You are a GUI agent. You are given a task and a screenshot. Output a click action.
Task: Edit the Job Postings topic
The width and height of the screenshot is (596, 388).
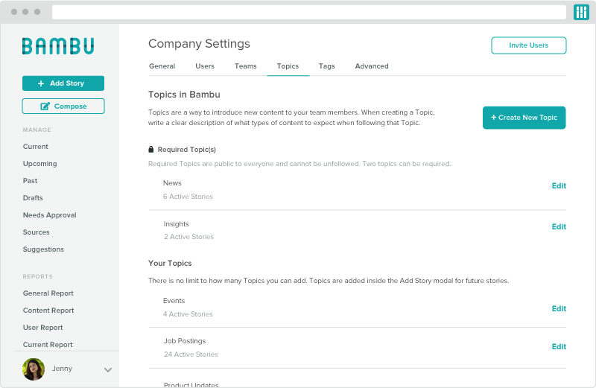[559, 346]
